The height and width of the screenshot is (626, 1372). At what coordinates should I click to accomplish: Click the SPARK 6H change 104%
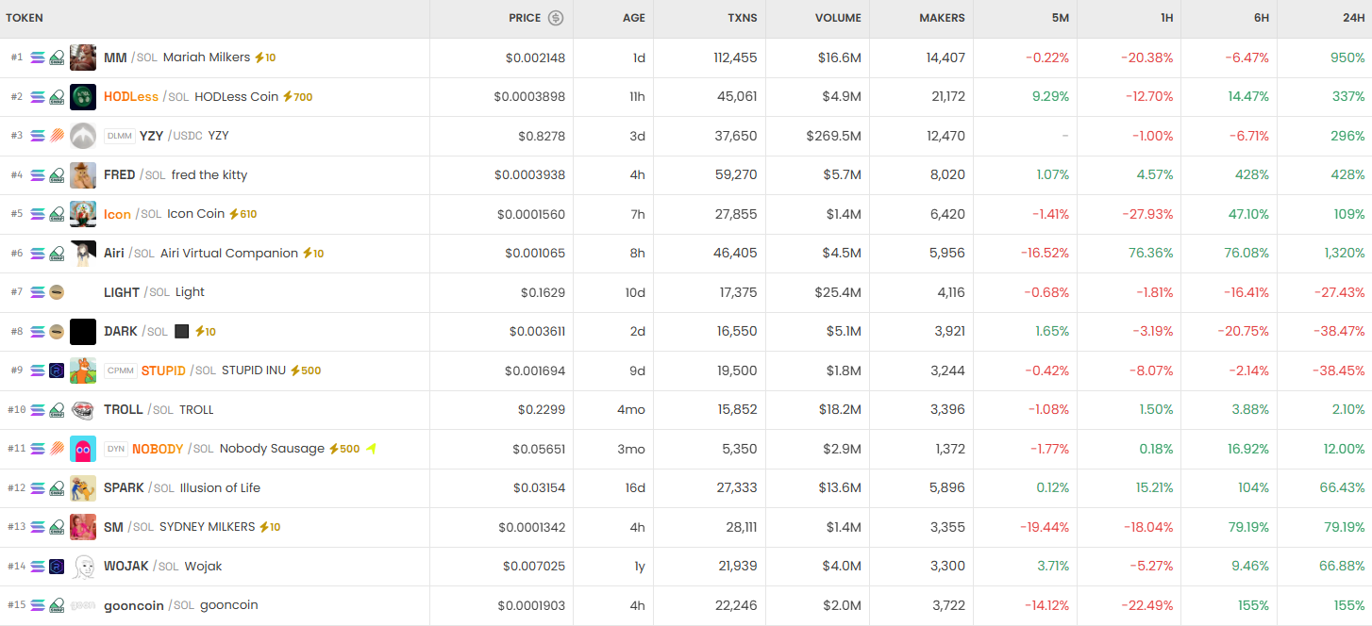click(x=1254, y=488)
